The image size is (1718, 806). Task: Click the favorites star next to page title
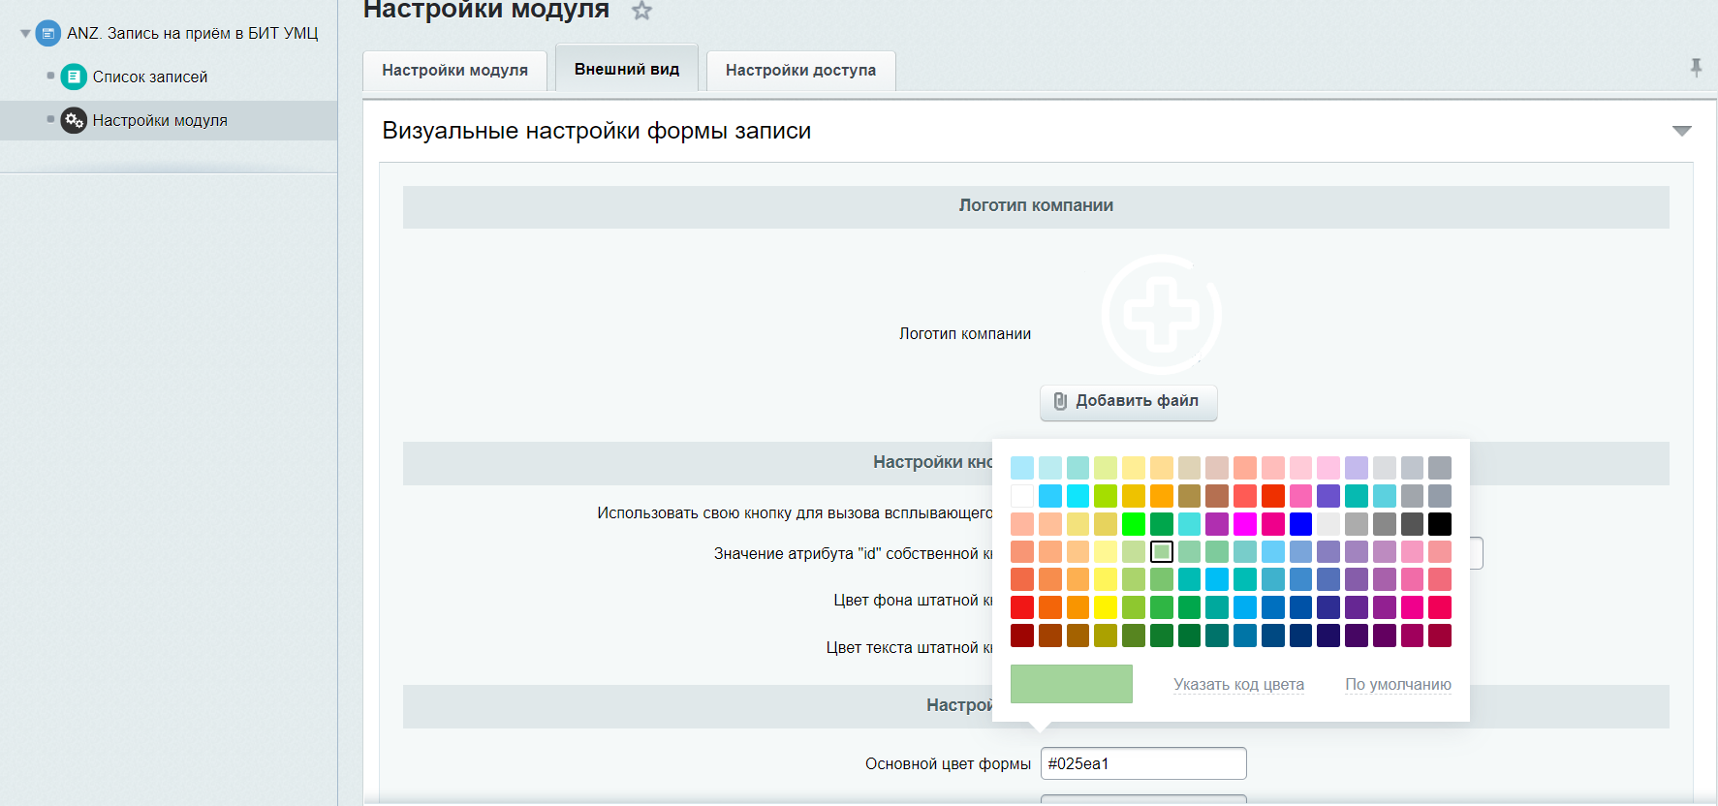click(x=641, y=12)
